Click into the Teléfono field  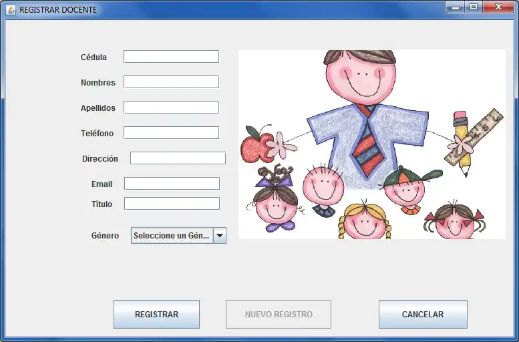point(172,133)
